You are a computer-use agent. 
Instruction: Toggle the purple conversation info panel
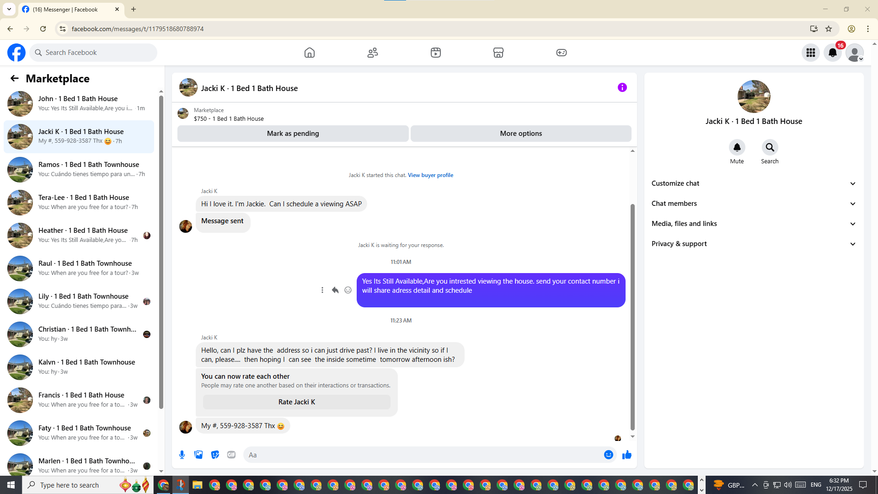(x=622, y=87)
